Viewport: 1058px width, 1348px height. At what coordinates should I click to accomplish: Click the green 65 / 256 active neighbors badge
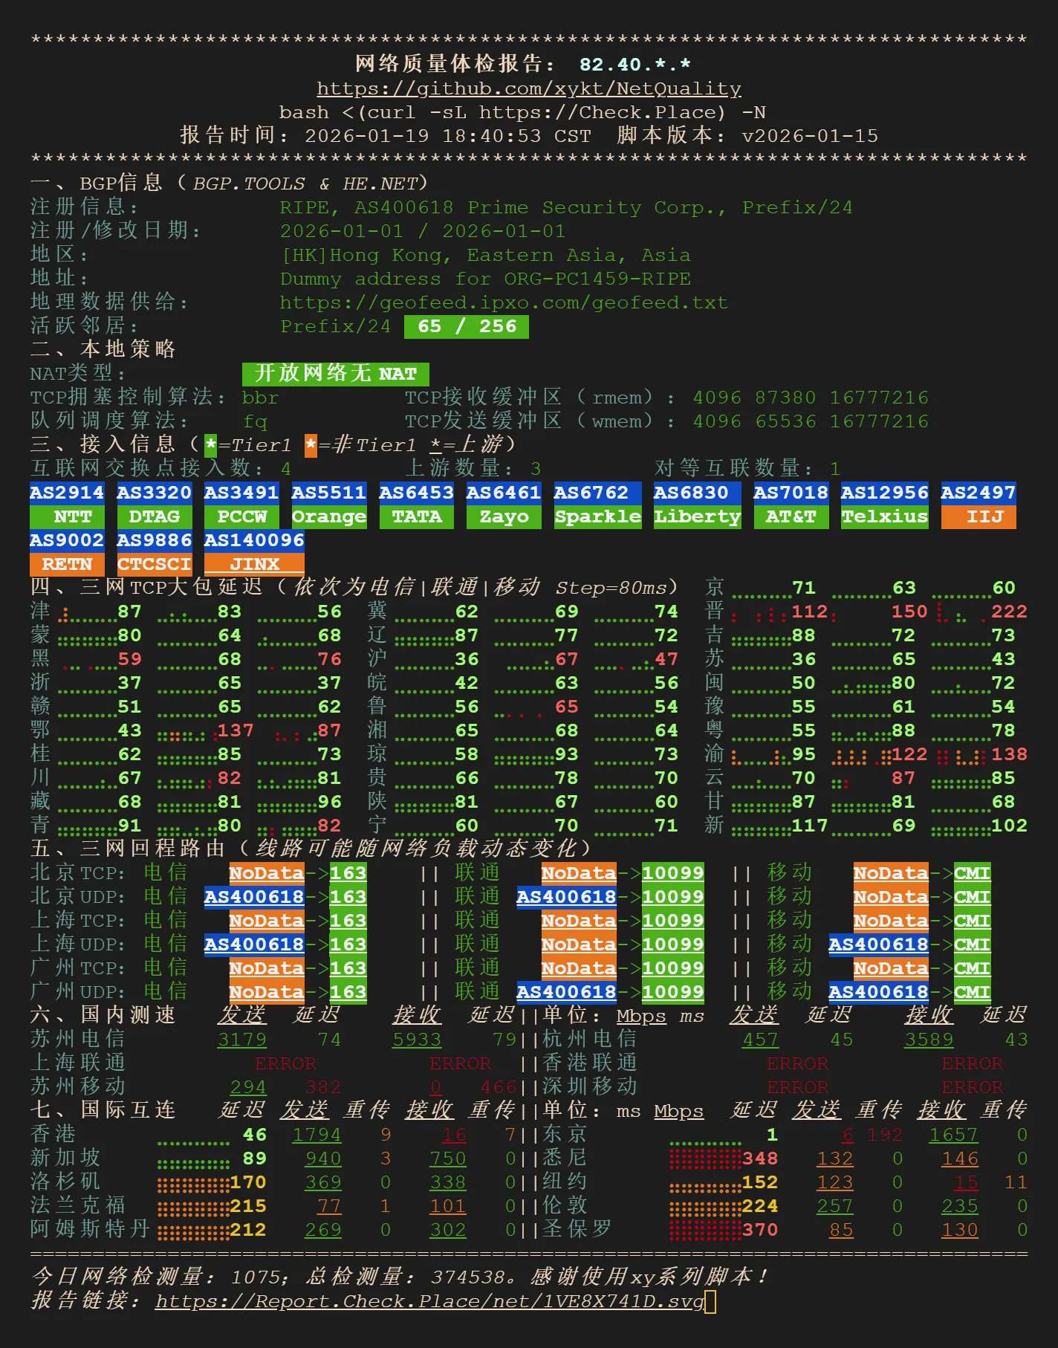pyautogui.click(x=467, y=326)
